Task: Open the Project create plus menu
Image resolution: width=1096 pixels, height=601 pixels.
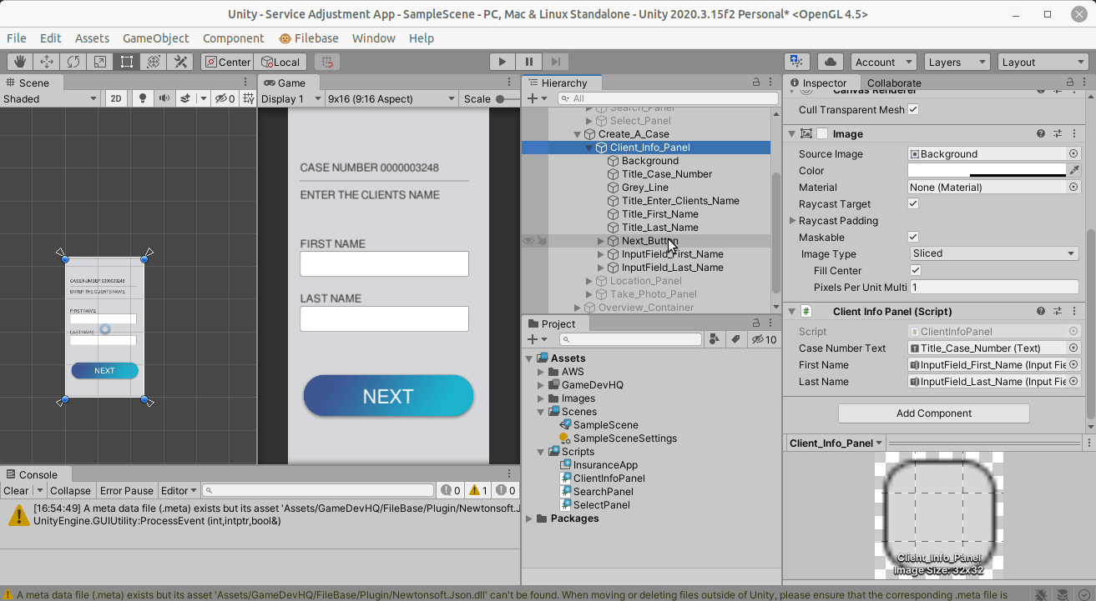Action: pyautogui.click(x=536, y=339)
